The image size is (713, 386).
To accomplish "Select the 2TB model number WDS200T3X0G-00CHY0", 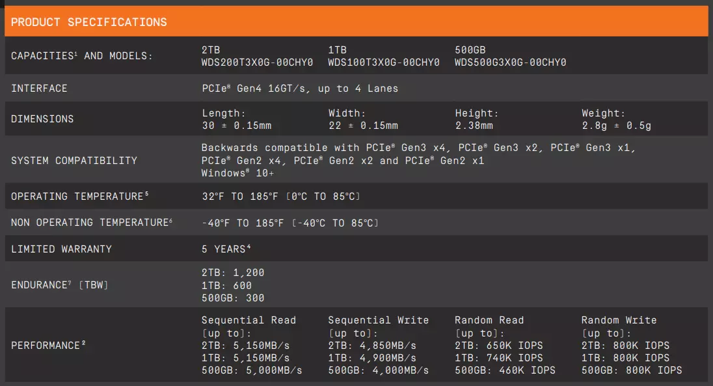I will pyautogui.click(x=258, y=62).
